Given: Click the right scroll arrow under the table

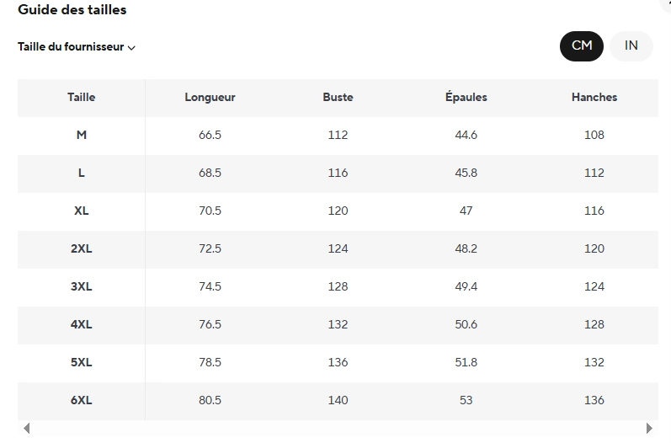Looking at the screenshot, I should (x=649, y=428).
